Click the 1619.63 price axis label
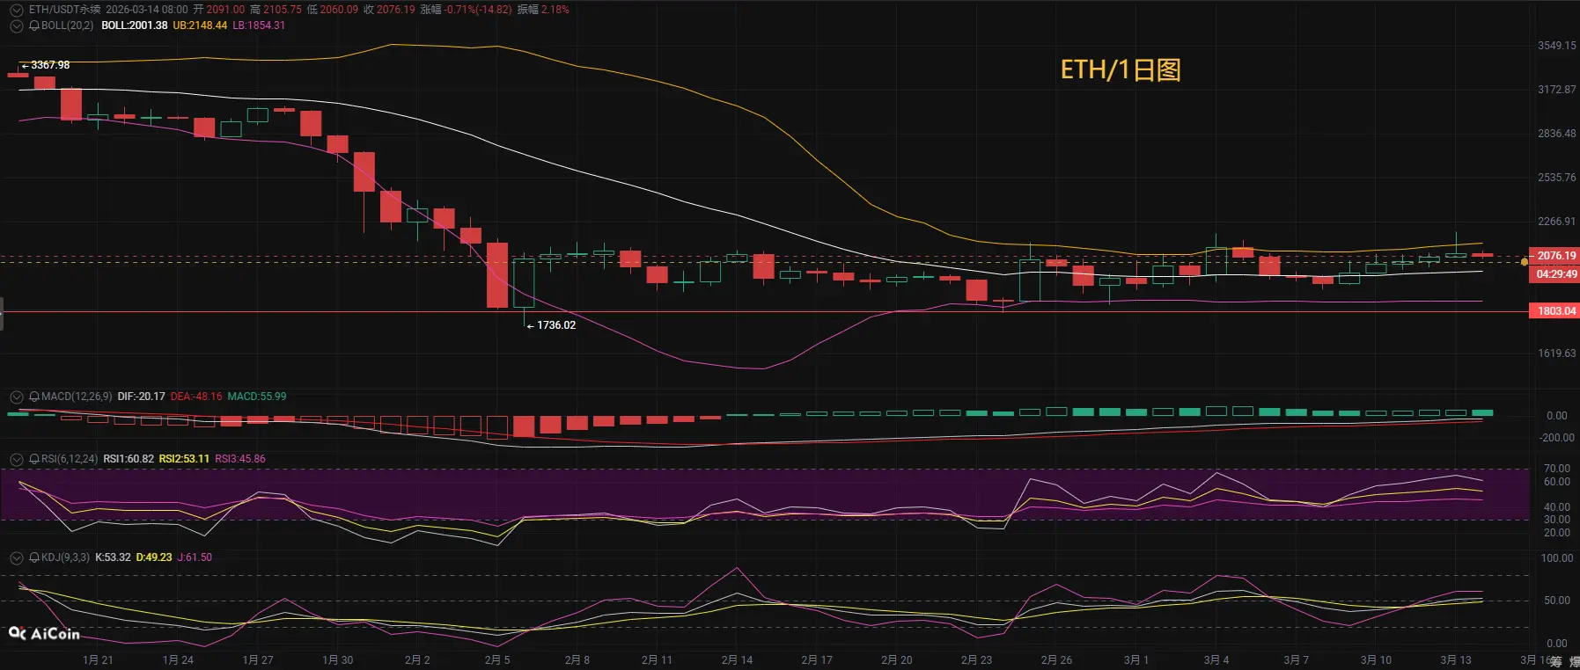 [x=1557, y=353]
